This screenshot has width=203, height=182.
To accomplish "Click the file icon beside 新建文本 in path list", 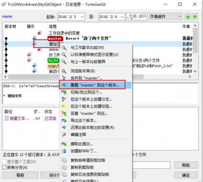I will click(x=6, y=118).
